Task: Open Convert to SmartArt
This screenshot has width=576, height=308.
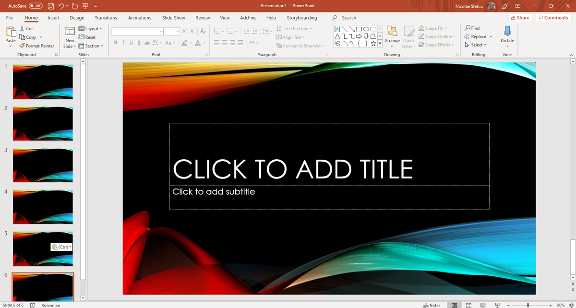Action: 300,46
